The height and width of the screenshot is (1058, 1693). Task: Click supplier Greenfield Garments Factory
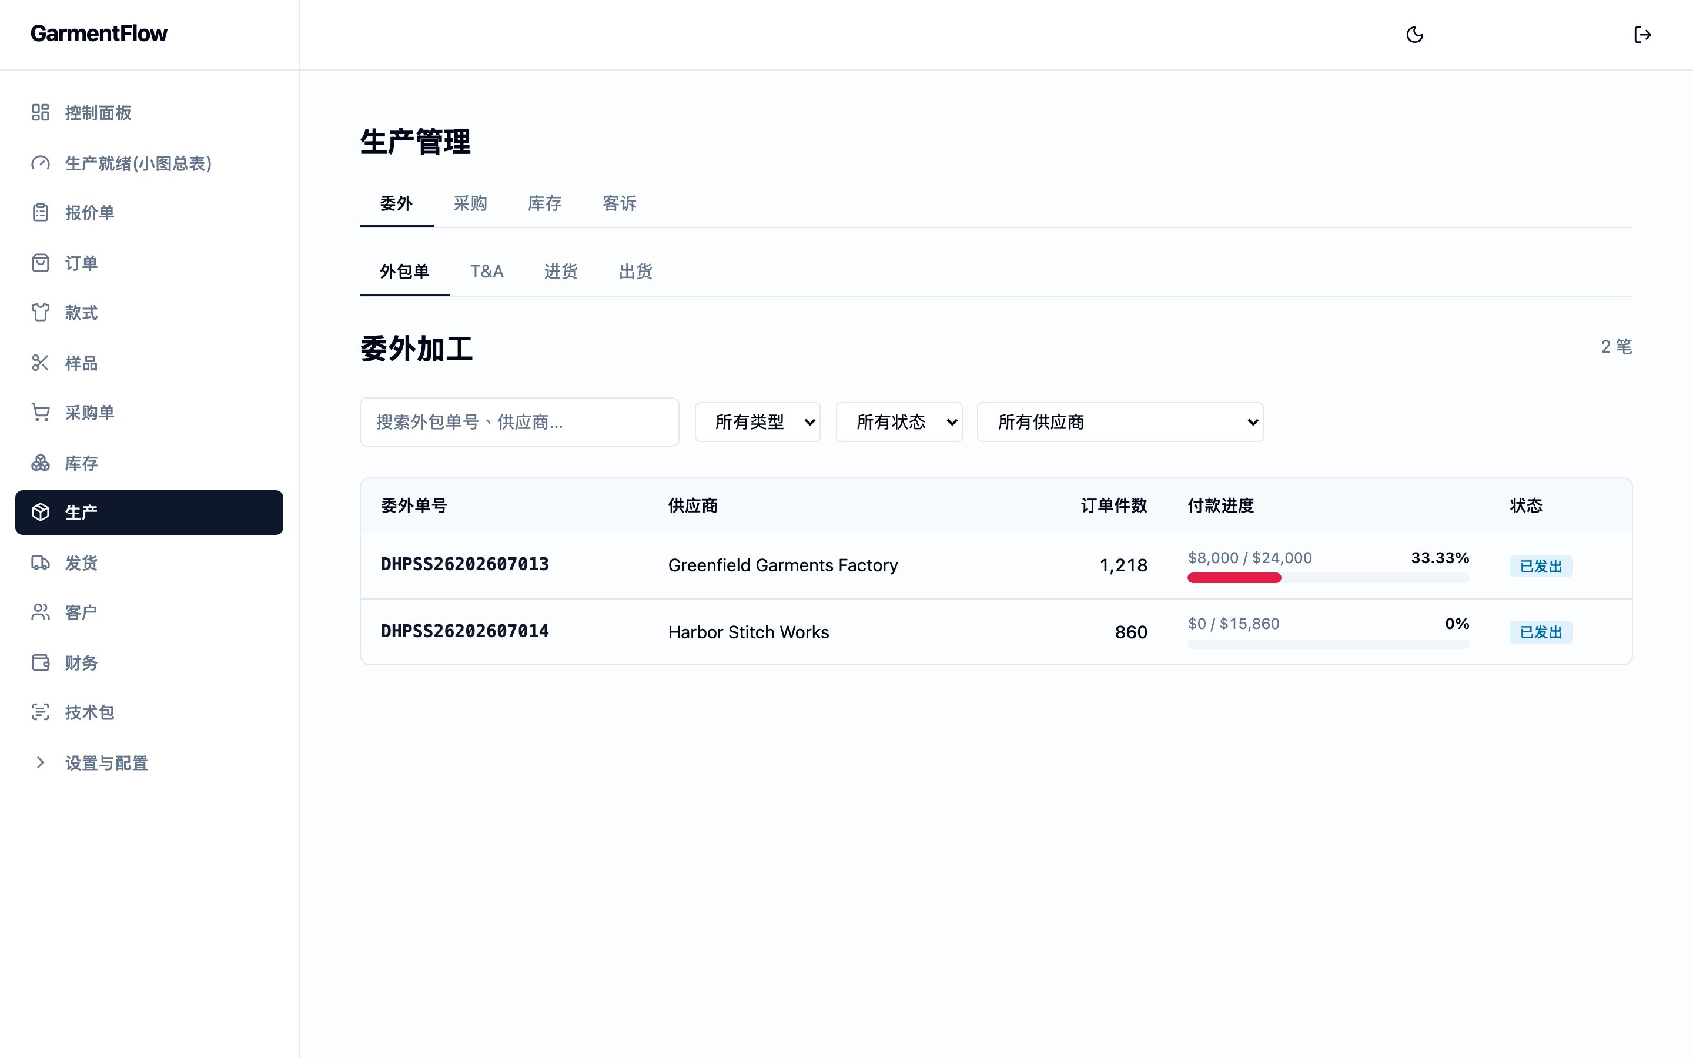pyautogui.click(x=783, y=565)
